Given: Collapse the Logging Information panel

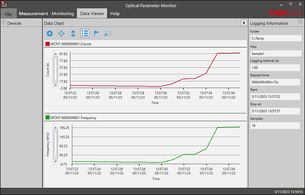Looking at the screenshot, I should [x=301, y=22].
